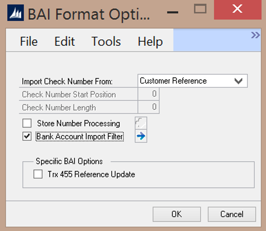Image resolution: width=266 pixels, height=231 pixels.
Task: Expand Import Check Number From dropdown arrow
Action: coord(238,81)
